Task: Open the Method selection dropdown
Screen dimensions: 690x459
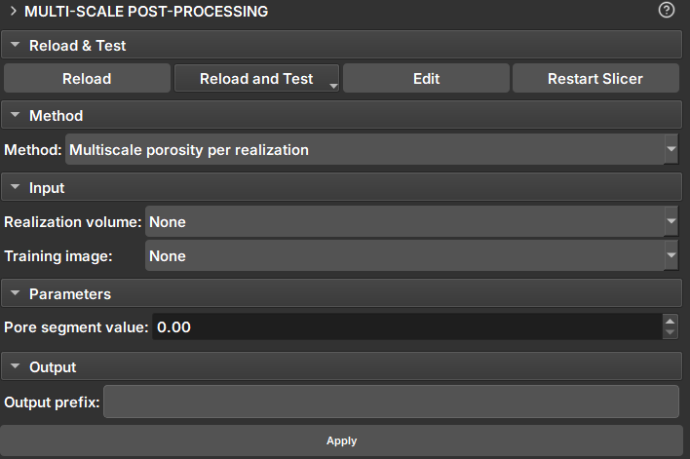Action: (671, 150)
